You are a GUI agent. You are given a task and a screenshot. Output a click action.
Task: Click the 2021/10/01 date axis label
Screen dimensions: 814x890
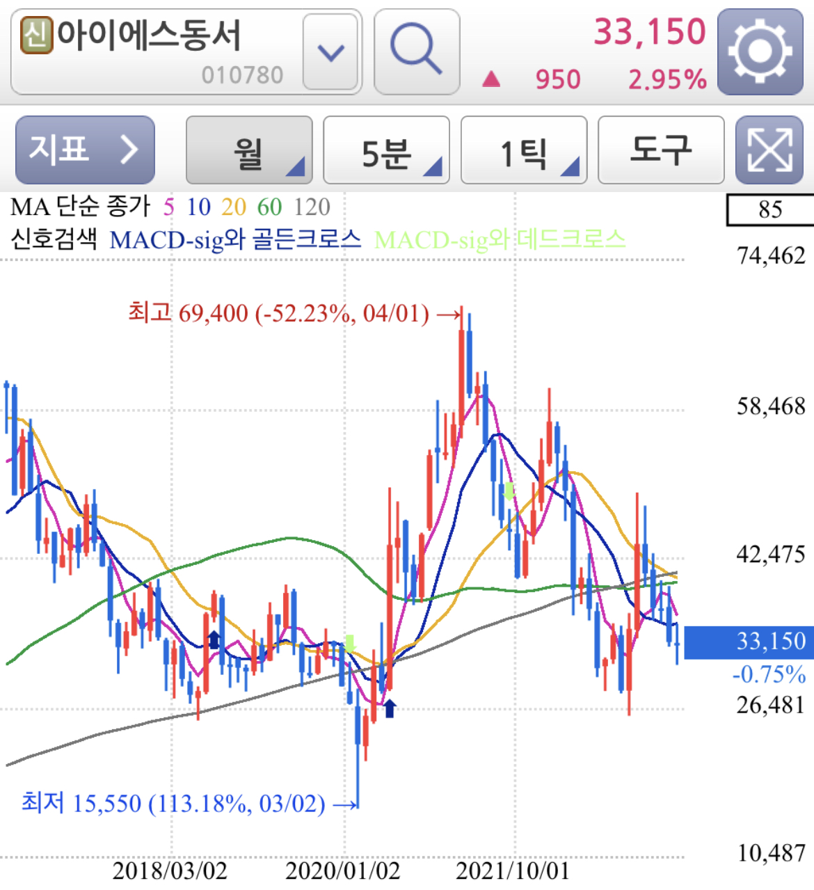[x=513, y=871]
